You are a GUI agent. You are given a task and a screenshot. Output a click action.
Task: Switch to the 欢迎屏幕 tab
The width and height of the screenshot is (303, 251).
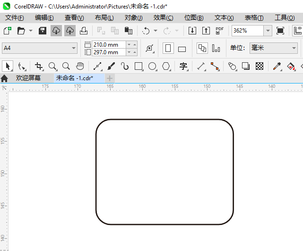tap(28, 78)
